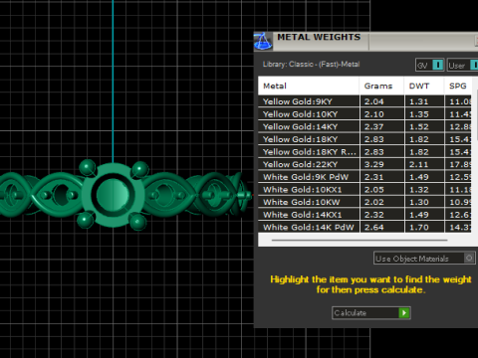Click the 3.29 grams value for 22KY

tap(374, 164)
